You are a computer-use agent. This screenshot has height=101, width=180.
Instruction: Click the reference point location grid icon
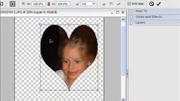click(x=12, y=4)
